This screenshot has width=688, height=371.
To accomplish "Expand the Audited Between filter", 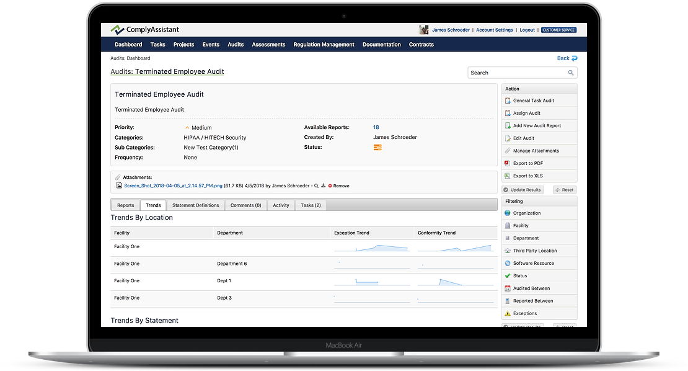I will tap(531, 288).
